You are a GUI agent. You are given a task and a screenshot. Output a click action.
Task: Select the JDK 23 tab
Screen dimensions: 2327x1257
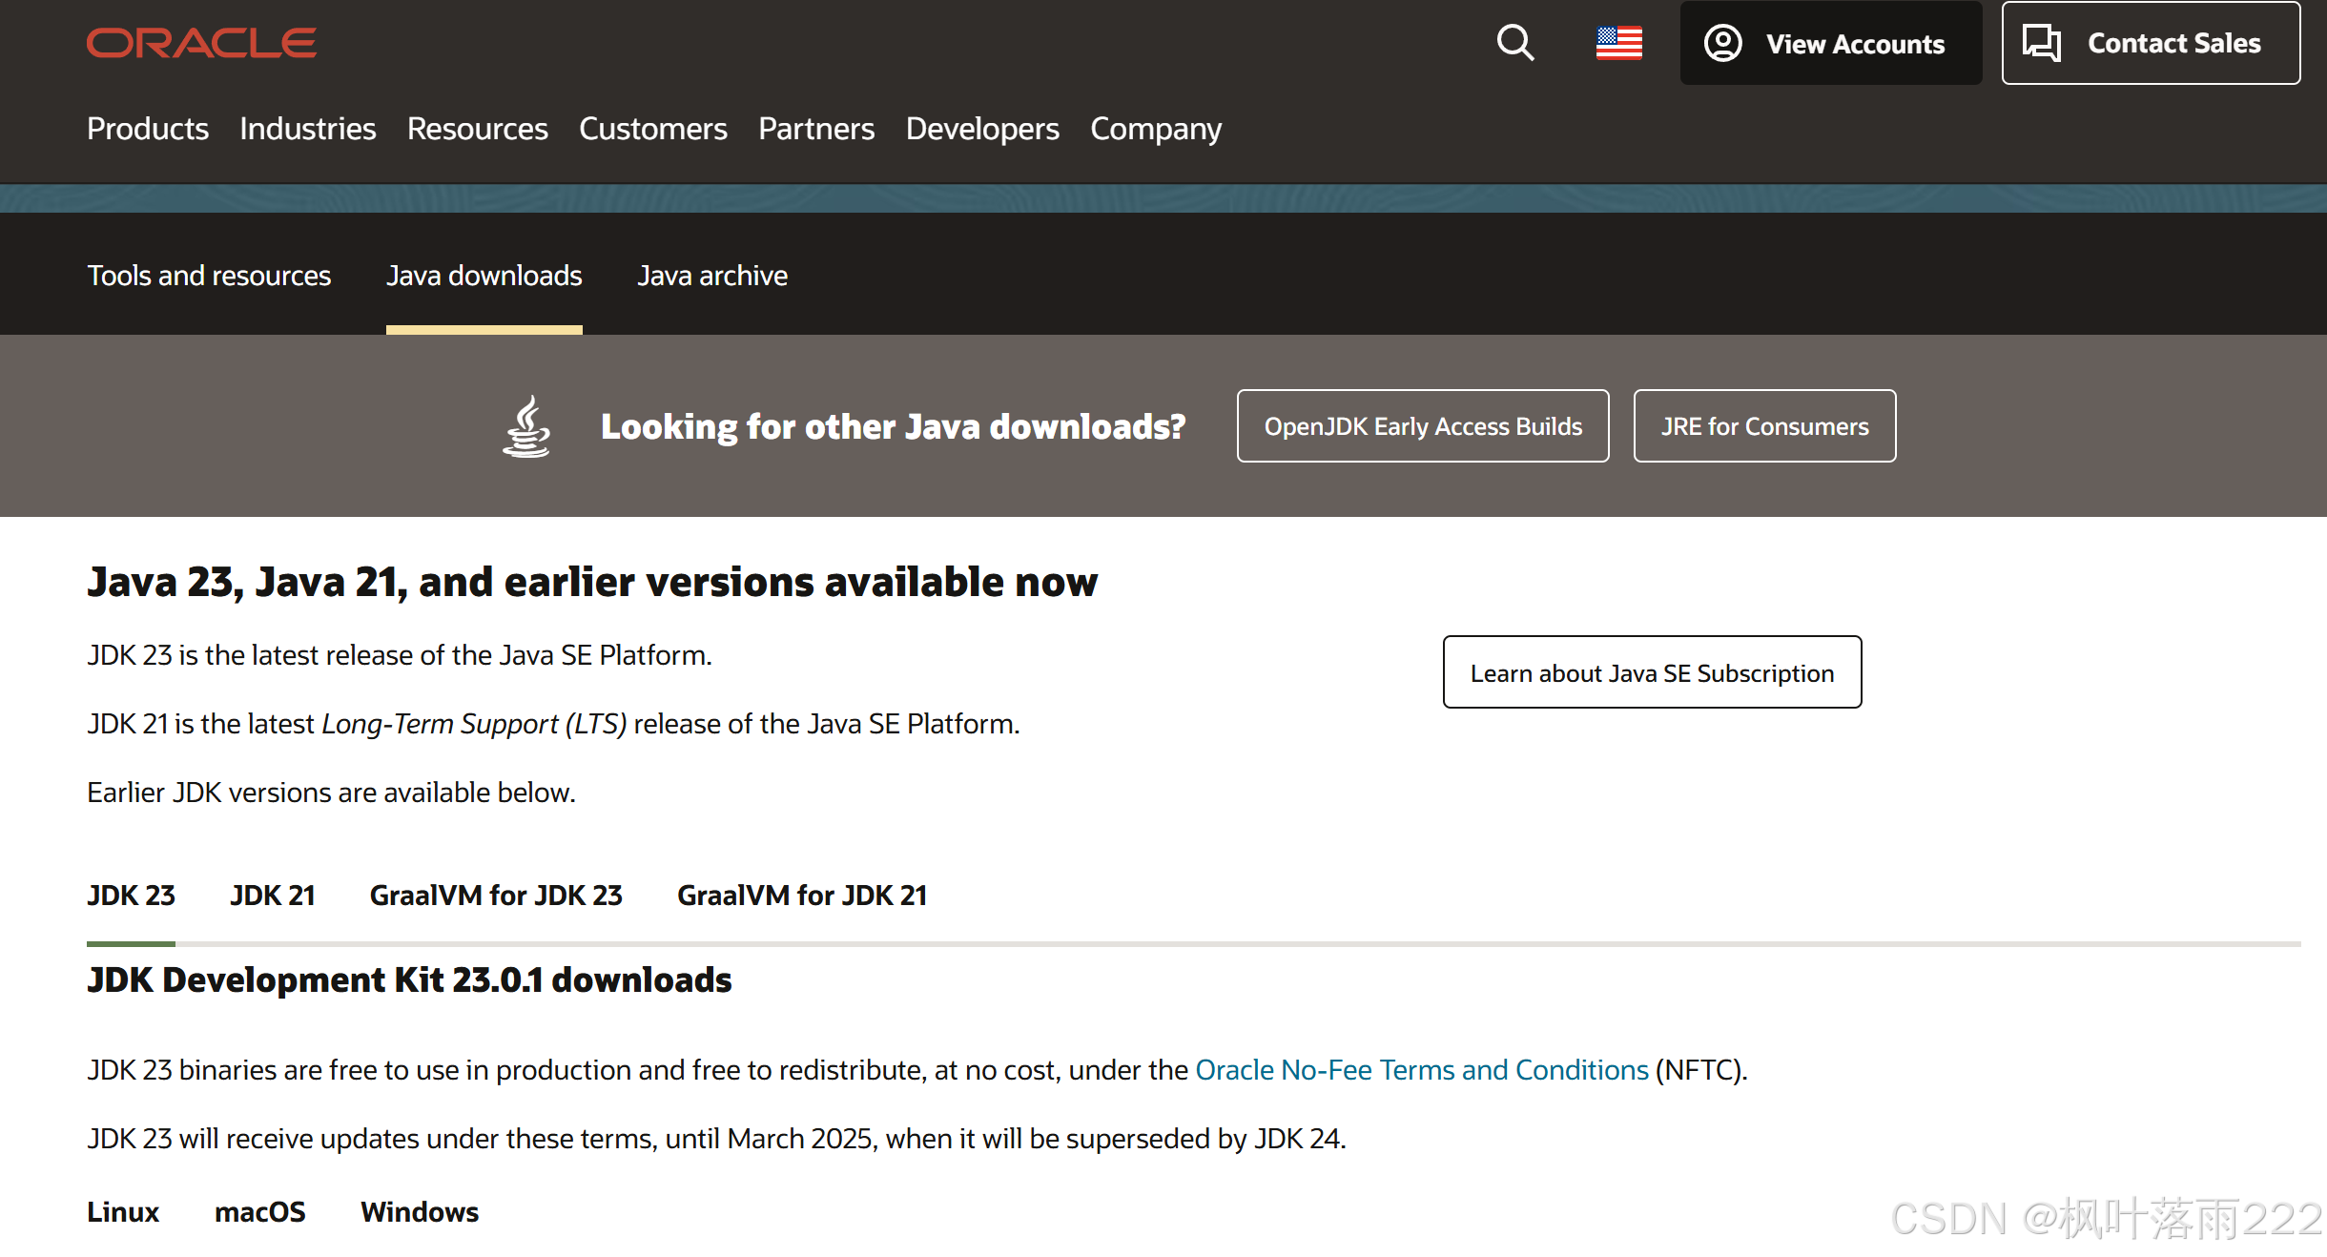pos(131,896)
